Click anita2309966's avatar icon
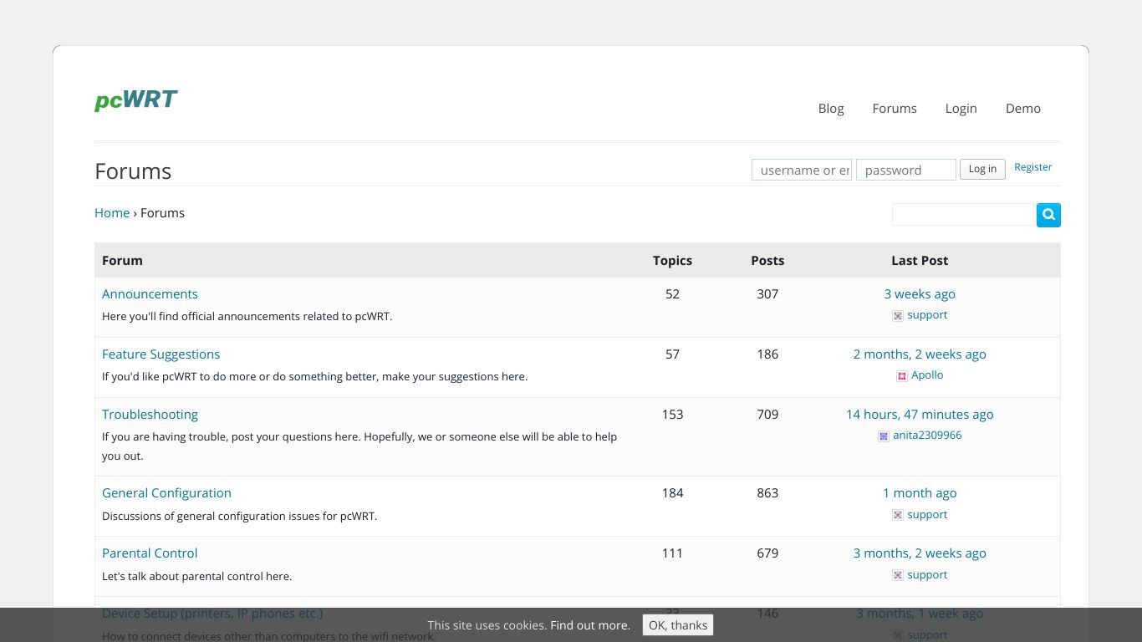This screenshot has height=642, width=1142. point(884,436)
